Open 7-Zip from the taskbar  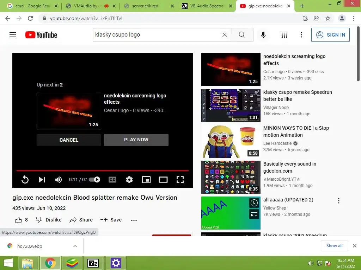pos(93,263)
